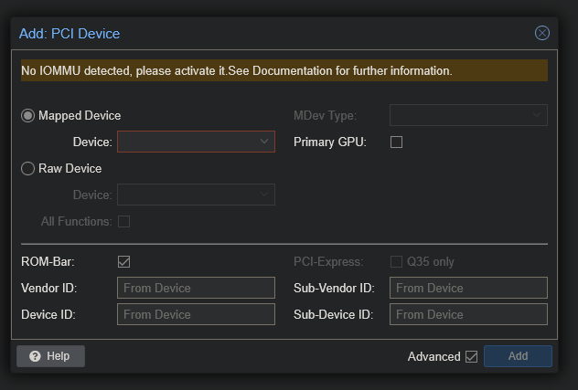Click the MDev Type label

(x=326, y=116)
